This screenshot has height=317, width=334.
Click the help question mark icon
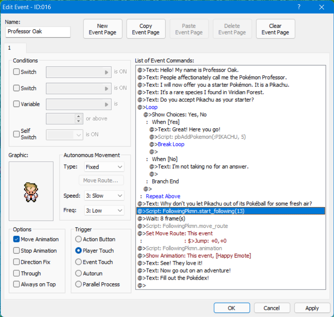click(x=299, y=7)
